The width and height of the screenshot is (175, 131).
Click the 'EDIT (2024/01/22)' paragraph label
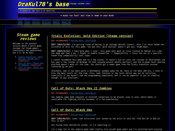[x=61, y=119]
